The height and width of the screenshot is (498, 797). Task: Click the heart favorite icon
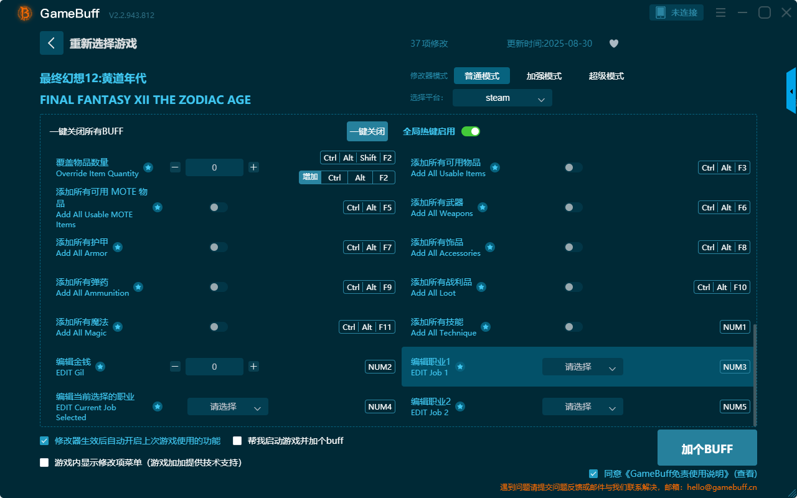pos(614,44)
